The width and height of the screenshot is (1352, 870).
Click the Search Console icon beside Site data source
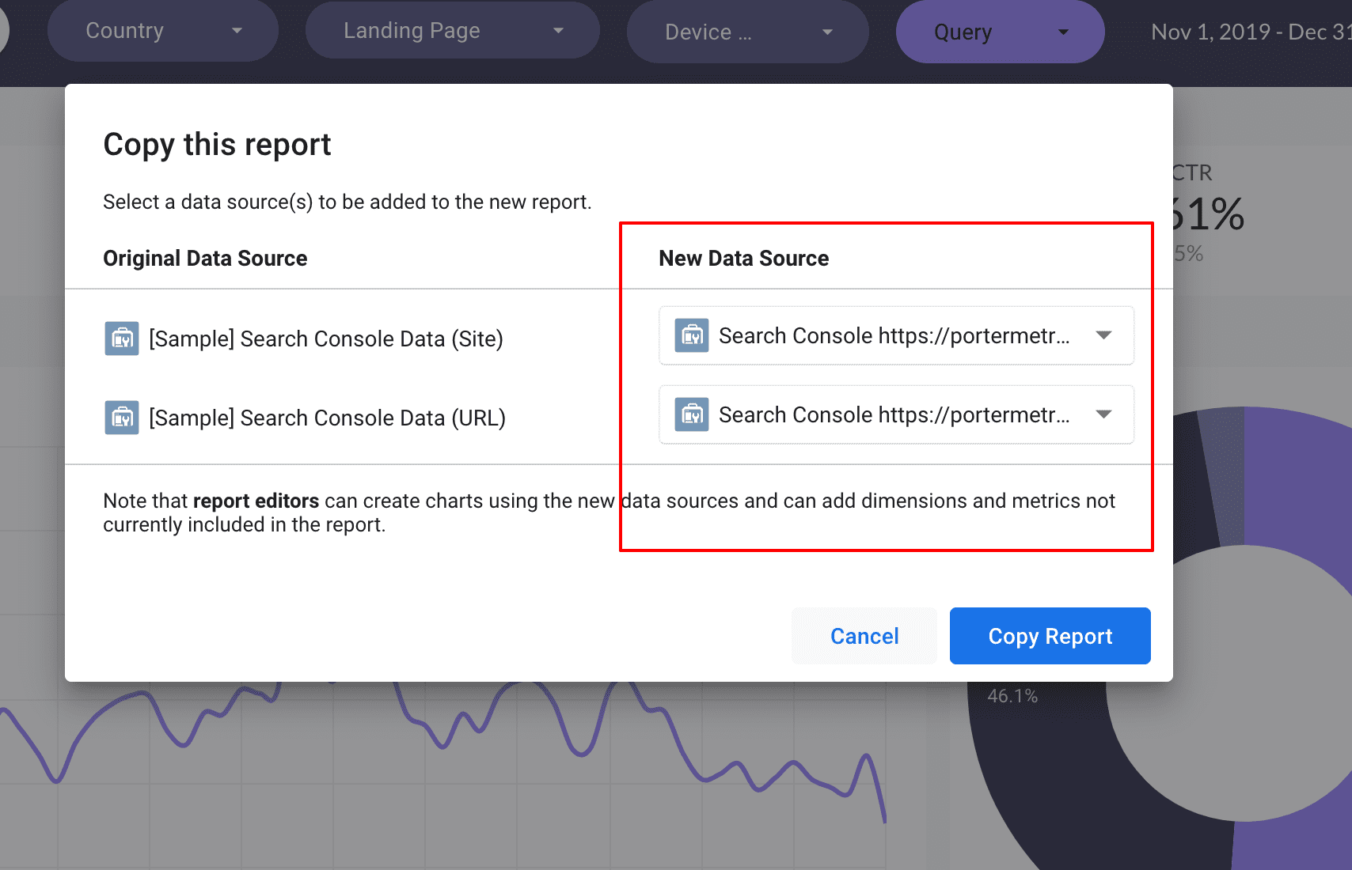click(122, 339)
